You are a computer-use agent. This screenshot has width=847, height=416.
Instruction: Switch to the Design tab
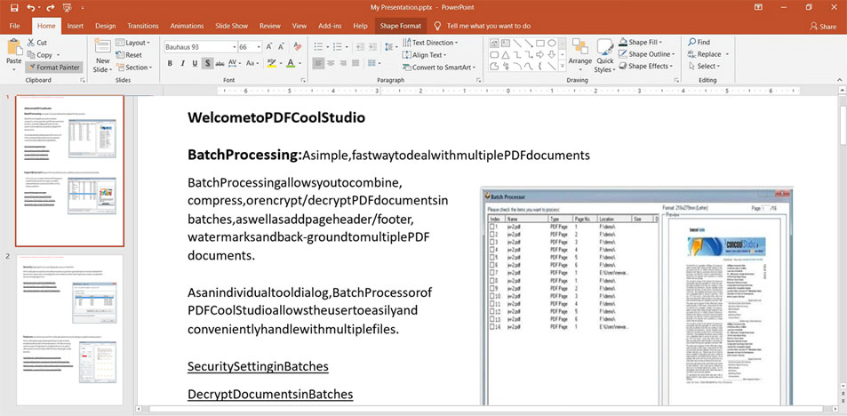[106, 26]
